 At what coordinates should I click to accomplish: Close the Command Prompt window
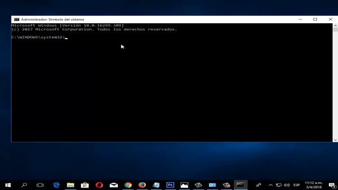[331, 20]
